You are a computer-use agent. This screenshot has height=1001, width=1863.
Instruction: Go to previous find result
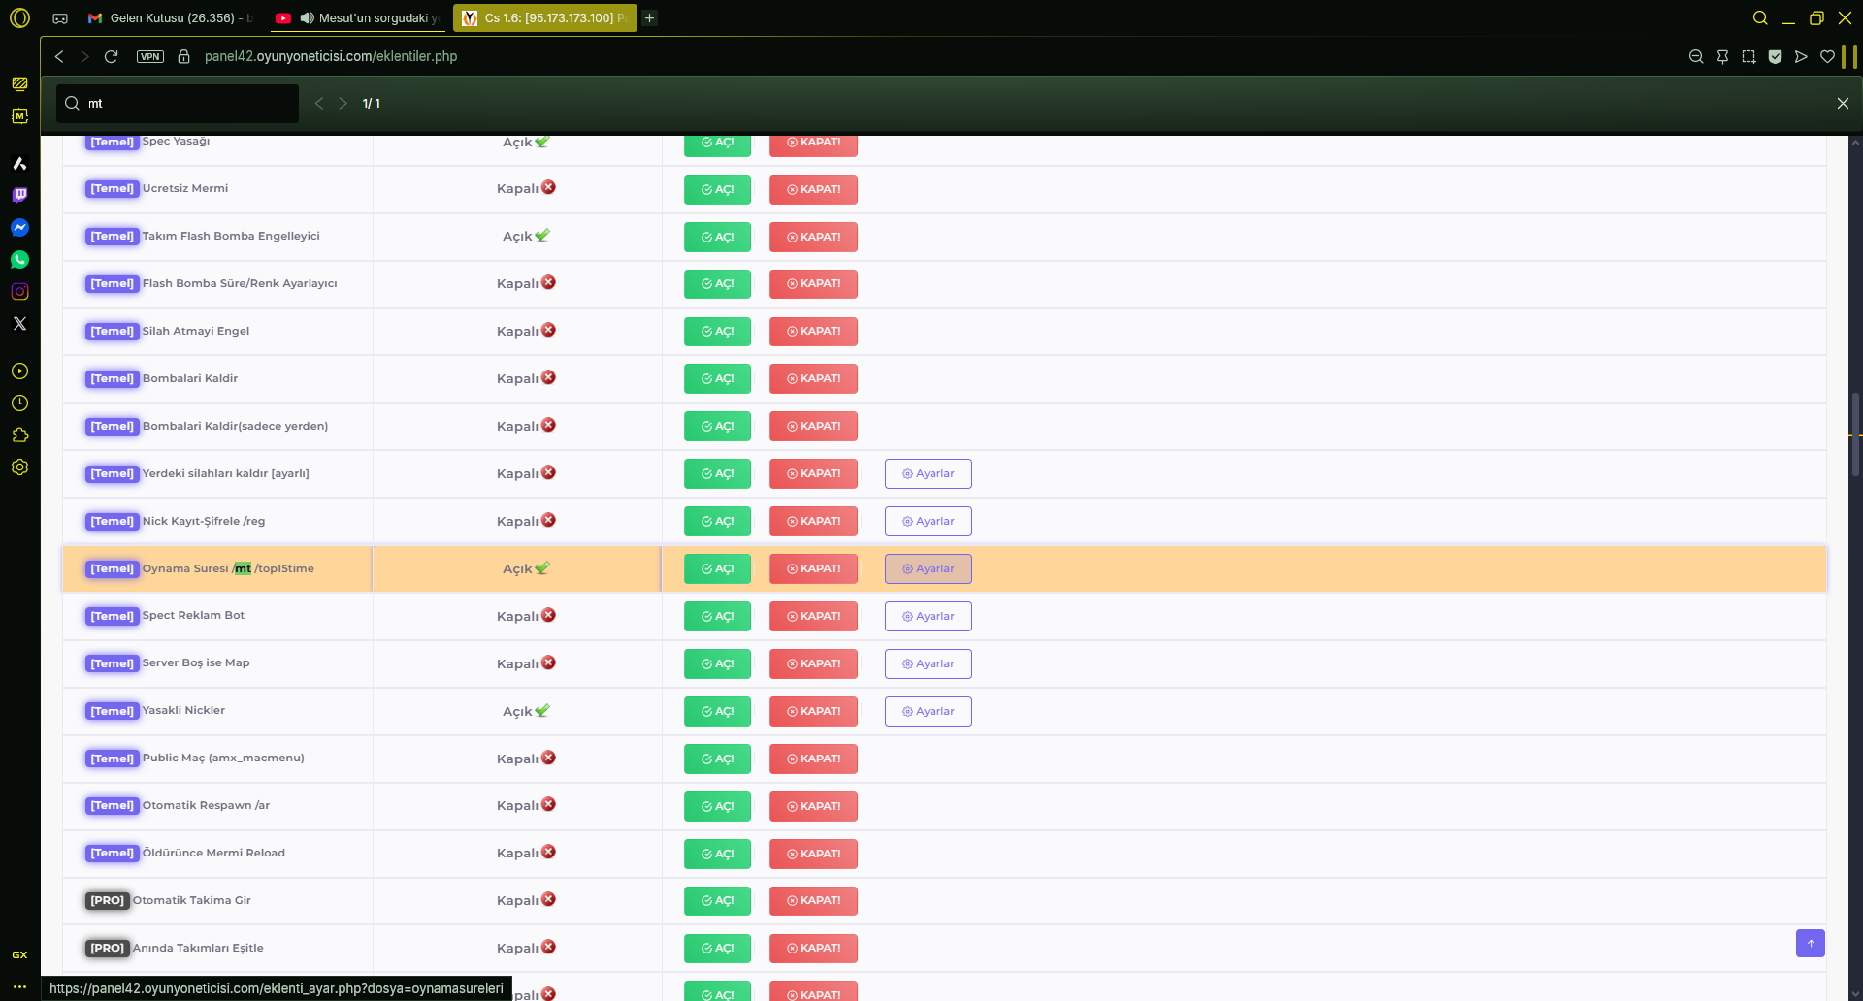tap(318, 103)
